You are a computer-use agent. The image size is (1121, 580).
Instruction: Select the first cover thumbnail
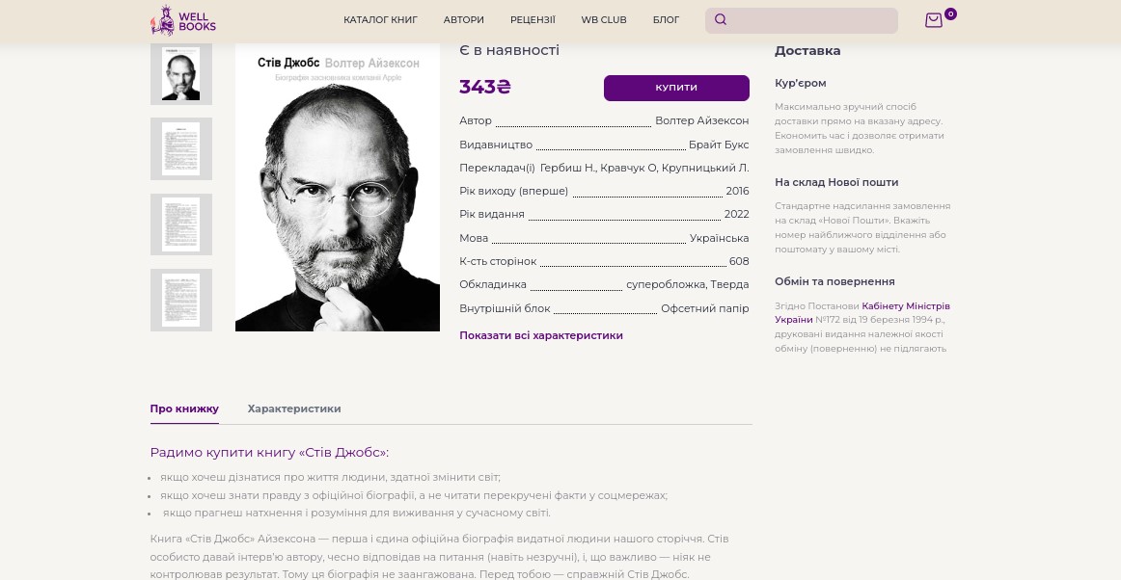pyautogui.click(x=180, y=73)
